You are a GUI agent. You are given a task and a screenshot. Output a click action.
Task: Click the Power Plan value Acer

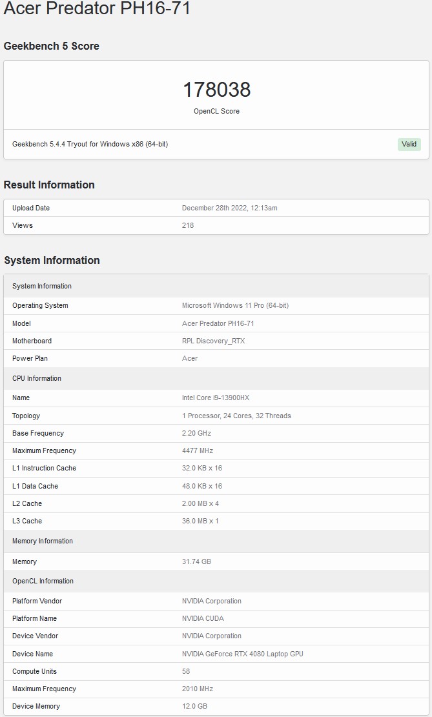(190, 359)
